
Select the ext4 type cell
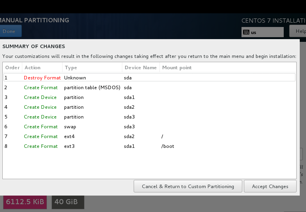(x=69, y=137)
